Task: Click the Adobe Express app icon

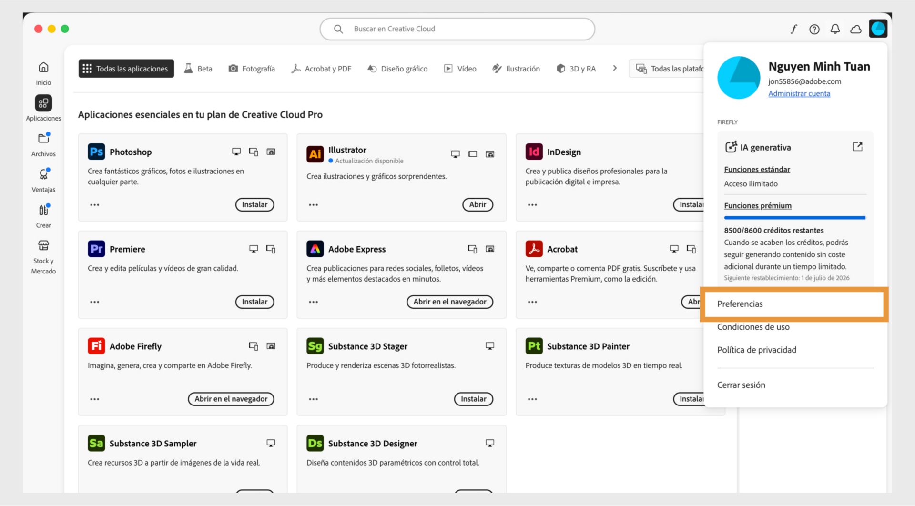Action: [x=315, y=249]
